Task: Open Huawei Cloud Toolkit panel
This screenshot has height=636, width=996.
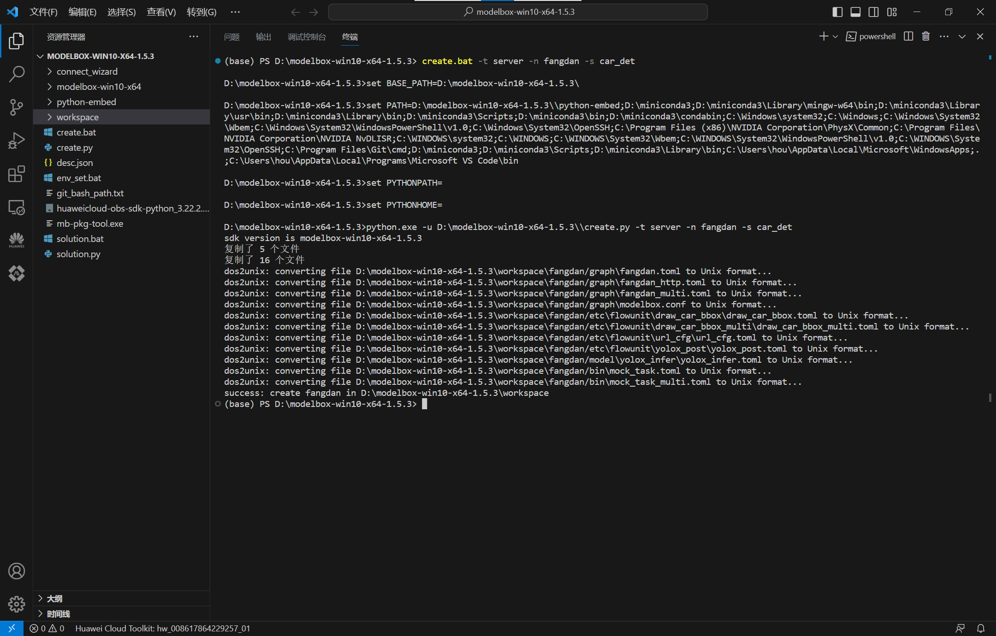Action: click(x=17, y=240)
